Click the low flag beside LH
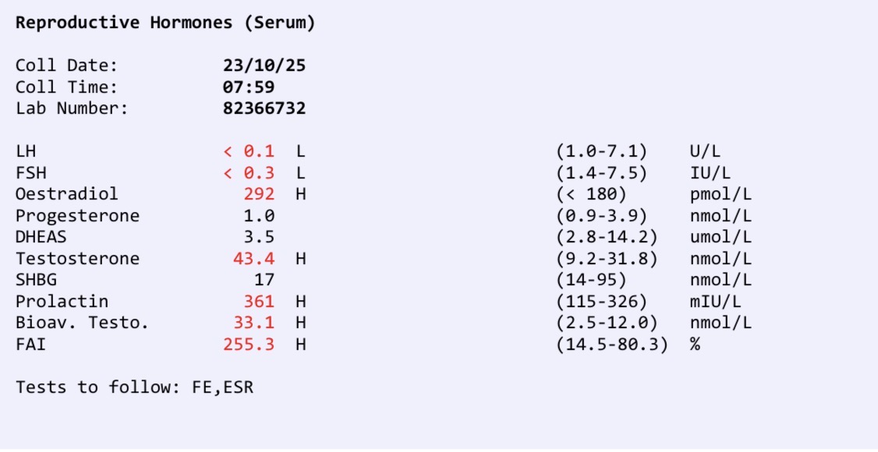Screen dimensions: 878x452 click(x=300, y=151)
